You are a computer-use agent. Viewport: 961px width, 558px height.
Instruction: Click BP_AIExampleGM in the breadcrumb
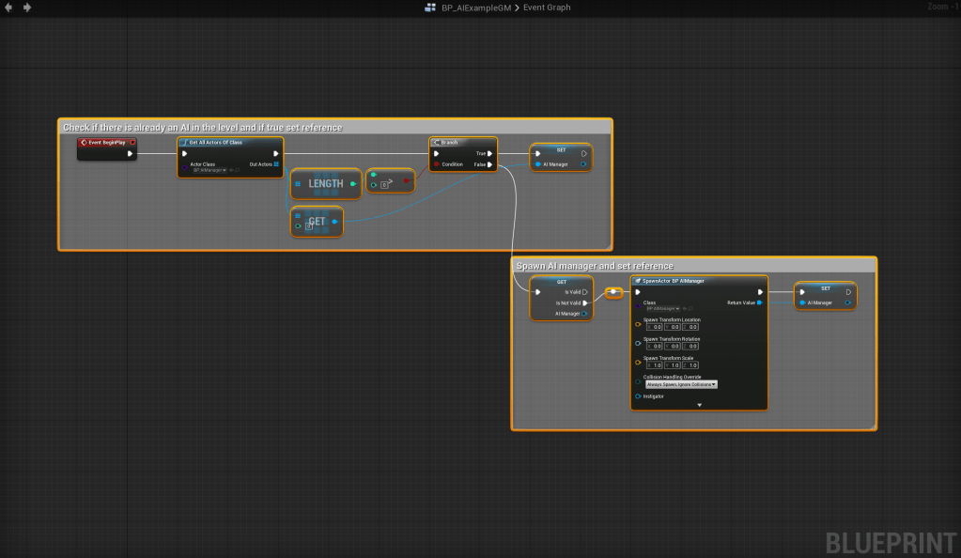click(x=475, y=8)
